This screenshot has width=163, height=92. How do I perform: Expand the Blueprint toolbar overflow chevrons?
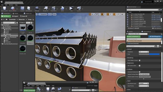(70, 90)
